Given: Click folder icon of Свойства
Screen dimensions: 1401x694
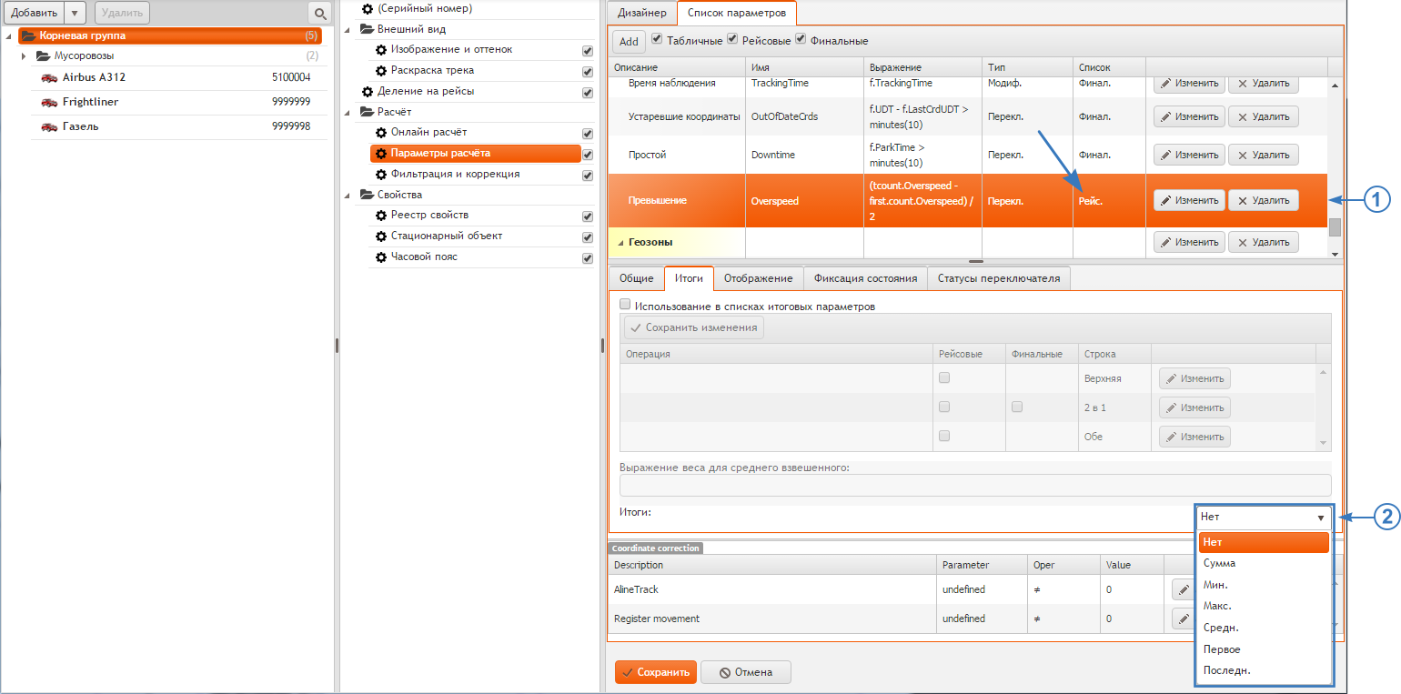Looking at the screenshot, I should pyautogui.click(x=367, y=195).
